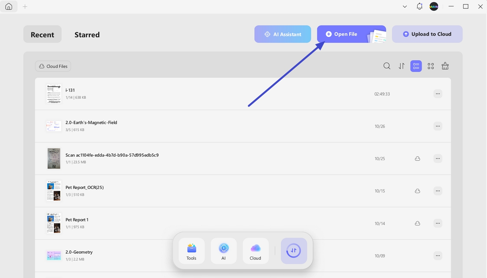Viewport: 487px width, 278px height.
Task: Click the cloud icon for Scan ac1104fe
Action: pos(417,159)
